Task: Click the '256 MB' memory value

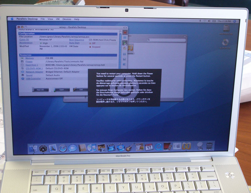Action: point(49,58)
